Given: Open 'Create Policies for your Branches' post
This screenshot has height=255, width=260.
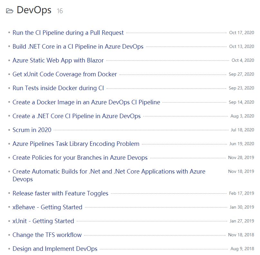Looking at the screenshot, I should pos(80,157).
